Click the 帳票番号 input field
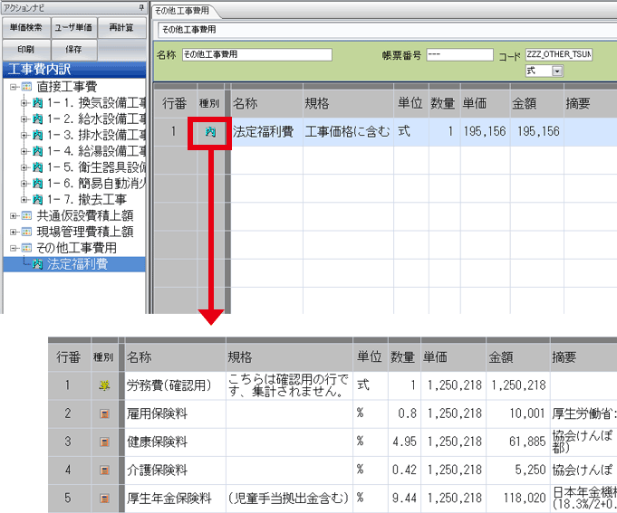This screenshot has height=513, width=617. point(458,55)
